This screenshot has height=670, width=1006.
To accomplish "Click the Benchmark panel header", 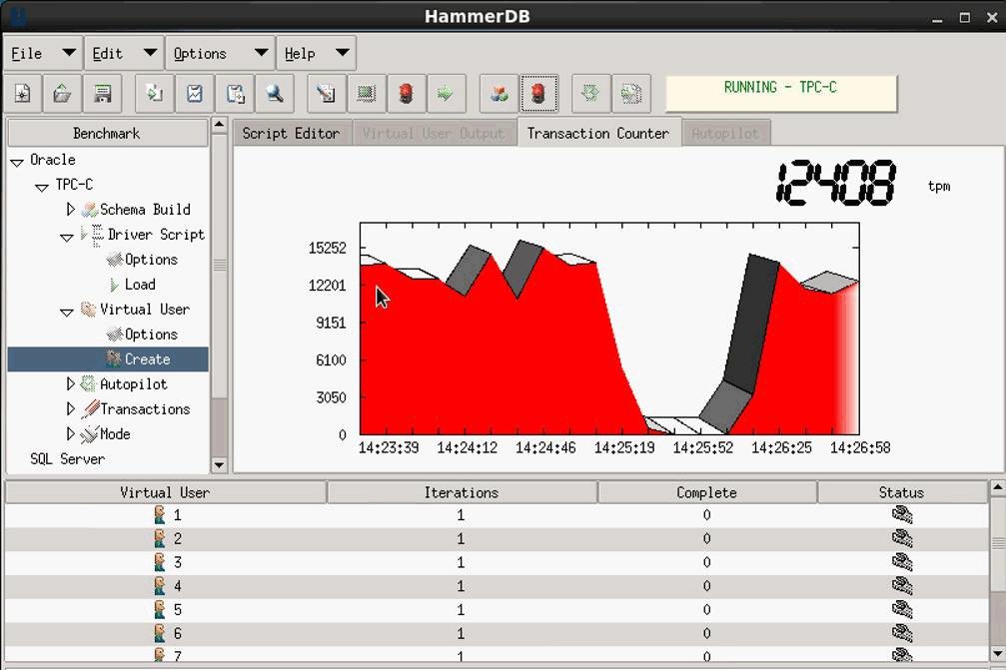I will [x=107, y=134].
